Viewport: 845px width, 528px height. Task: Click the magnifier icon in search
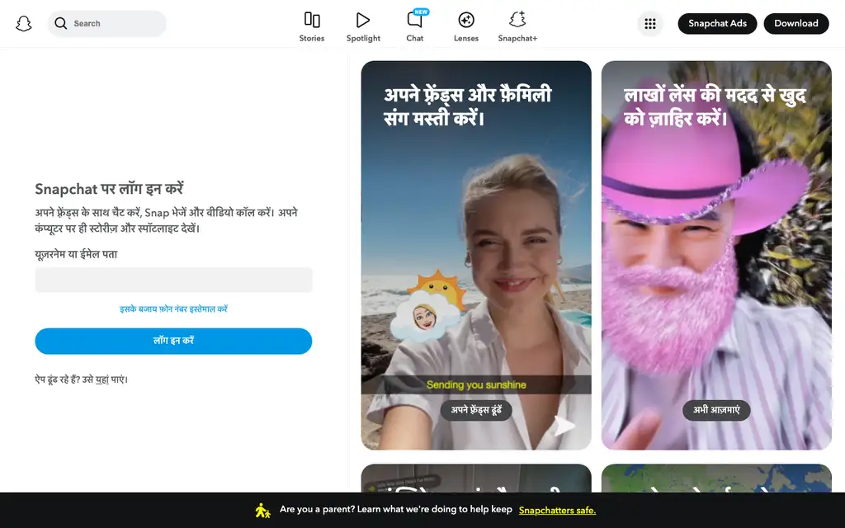coord(61,23)
